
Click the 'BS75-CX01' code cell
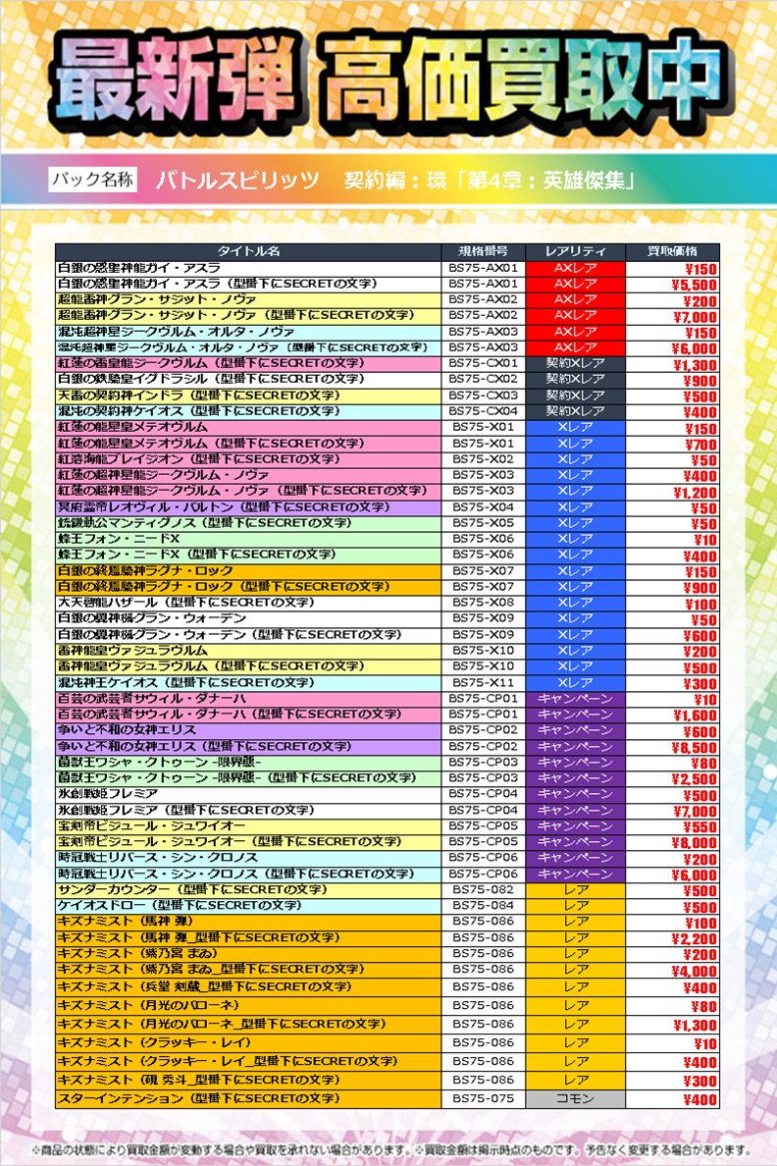(483, 363)
